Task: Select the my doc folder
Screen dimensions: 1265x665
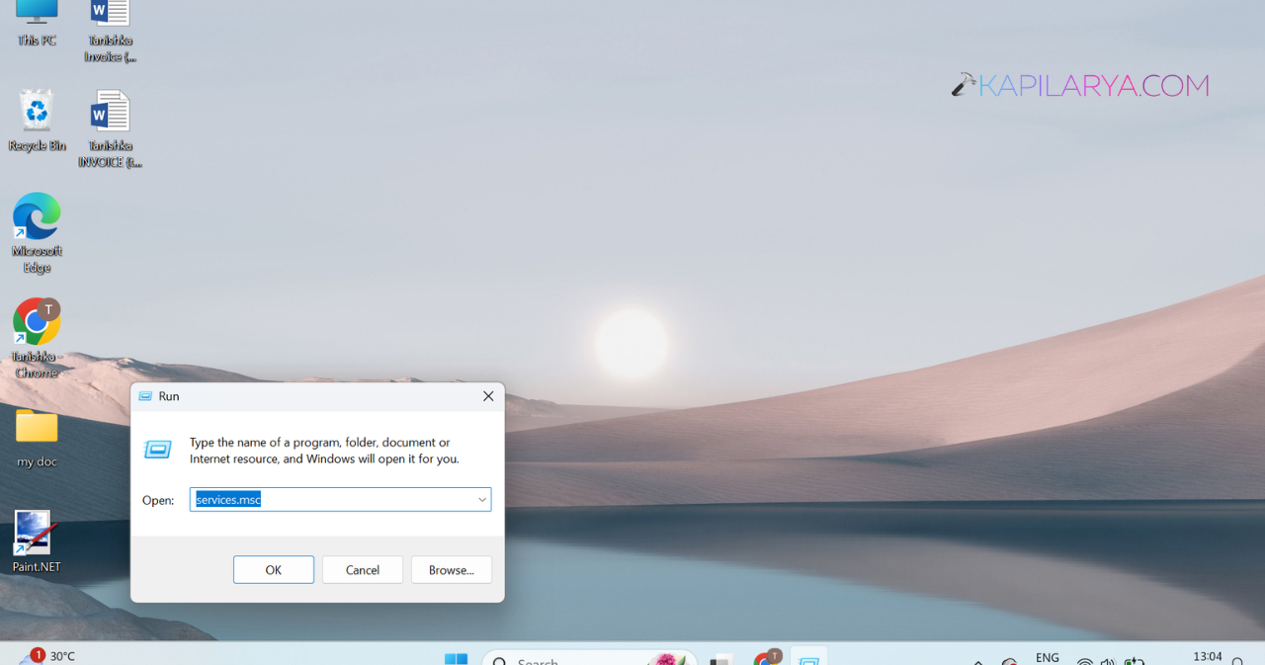Action: click(37, 439)
